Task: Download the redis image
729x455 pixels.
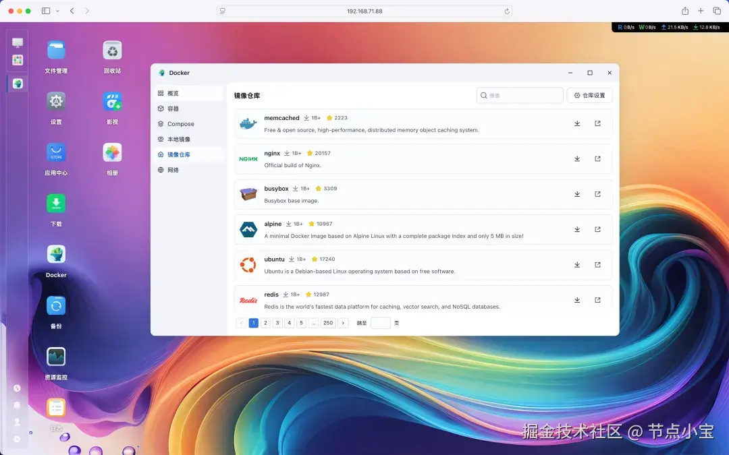Action: click(x=577, y=300)
